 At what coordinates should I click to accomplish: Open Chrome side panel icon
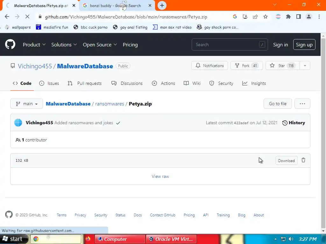point(299,17)
